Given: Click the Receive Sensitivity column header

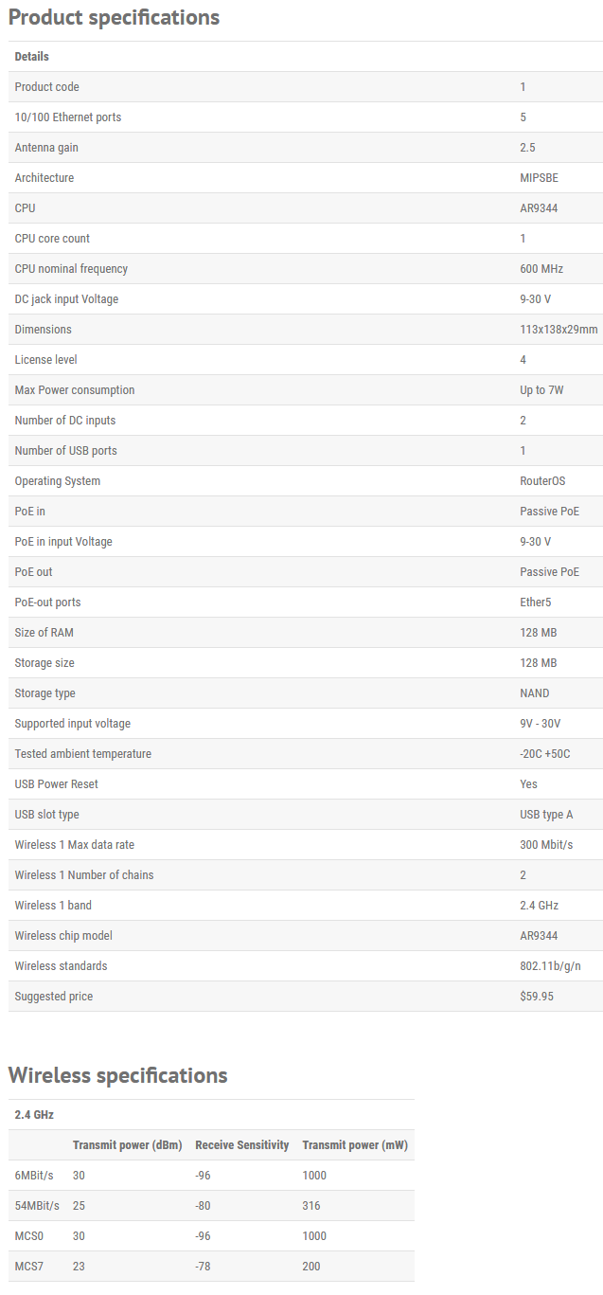Looking at the screenshot, I should tap(242, 1145).
